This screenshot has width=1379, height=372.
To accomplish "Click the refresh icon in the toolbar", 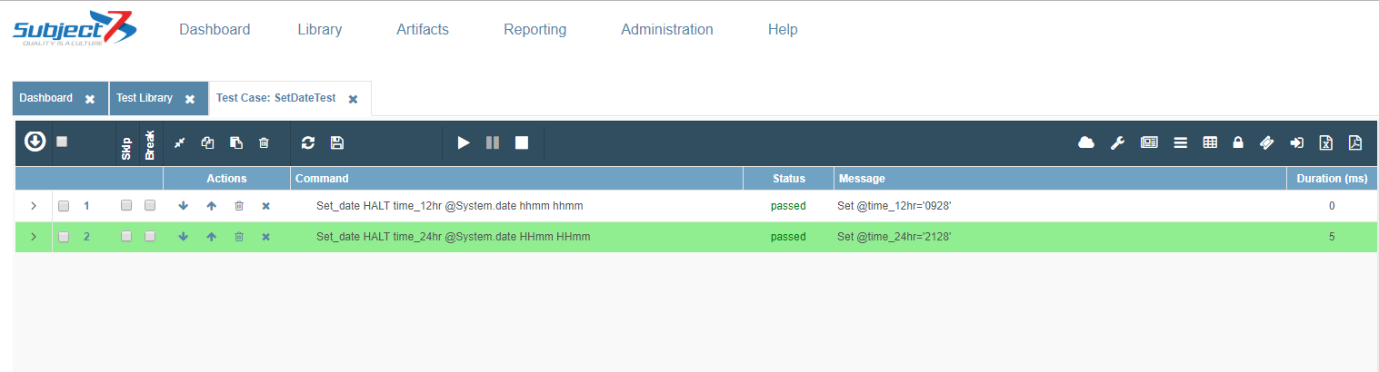I will [x=308, y=142].
